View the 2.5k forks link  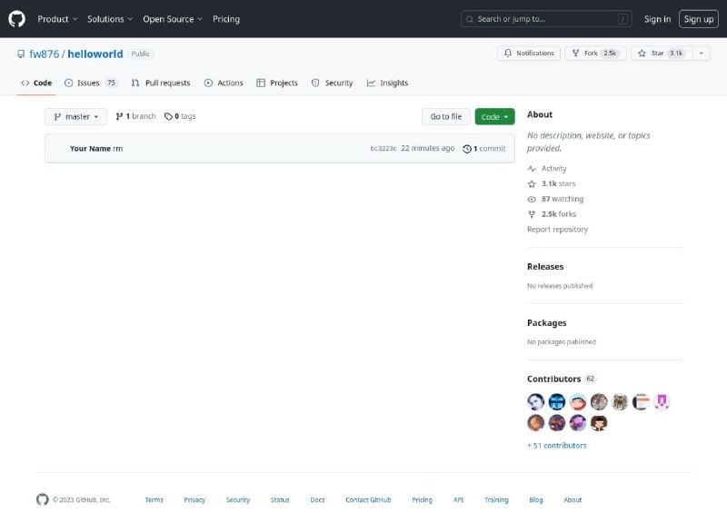[x=552, y=214]
